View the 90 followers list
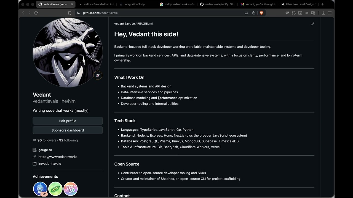Screen dimensions: 353x198 pos(47,140)
